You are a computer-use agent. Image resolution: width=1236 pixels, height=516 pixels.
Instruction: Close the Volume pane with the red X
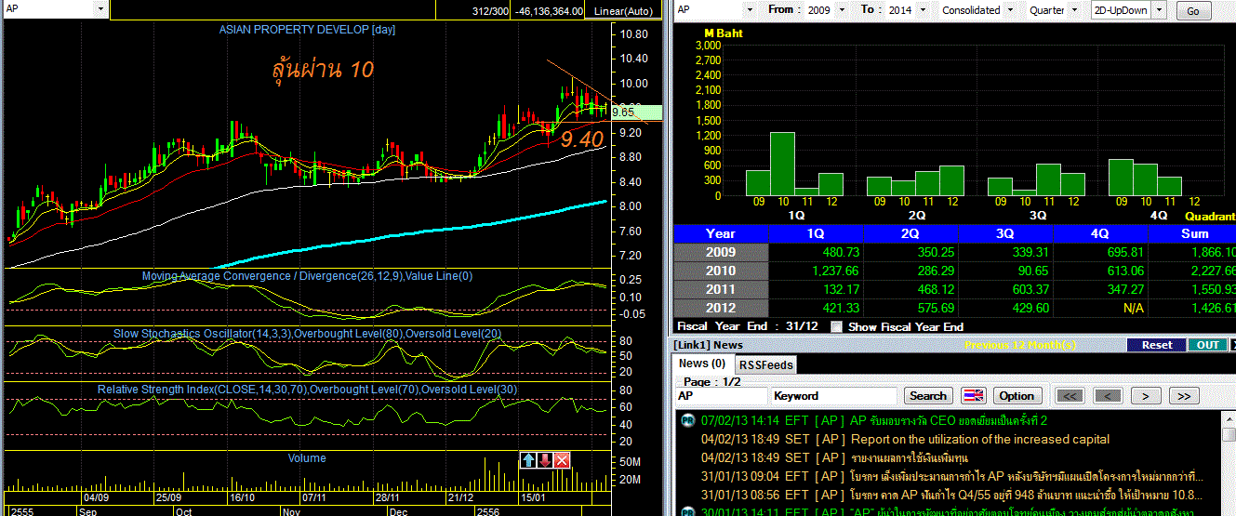(562, 459)
